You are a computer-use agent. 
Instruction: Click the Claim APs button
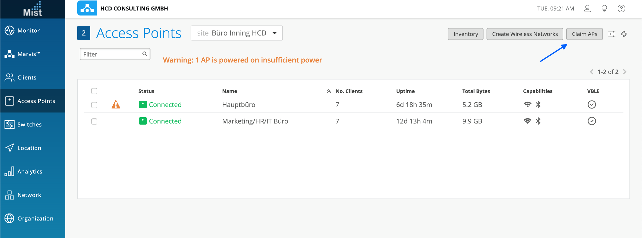584,34
